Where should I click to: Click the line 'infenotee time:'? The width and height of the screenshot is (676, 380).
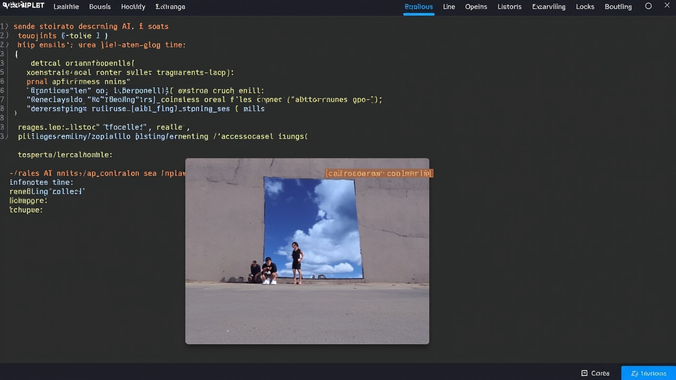41,182
